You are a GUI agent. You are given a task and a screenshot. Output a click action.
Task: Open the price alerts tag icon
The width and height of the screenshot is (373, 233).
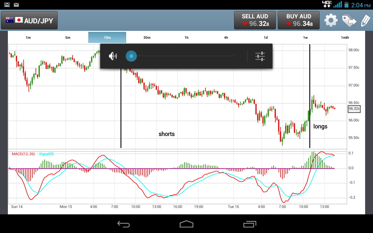pos(349,20)
